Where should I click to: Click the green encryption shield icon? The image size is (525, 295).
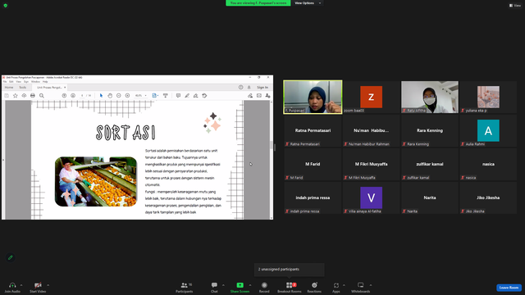pos(6,6)
